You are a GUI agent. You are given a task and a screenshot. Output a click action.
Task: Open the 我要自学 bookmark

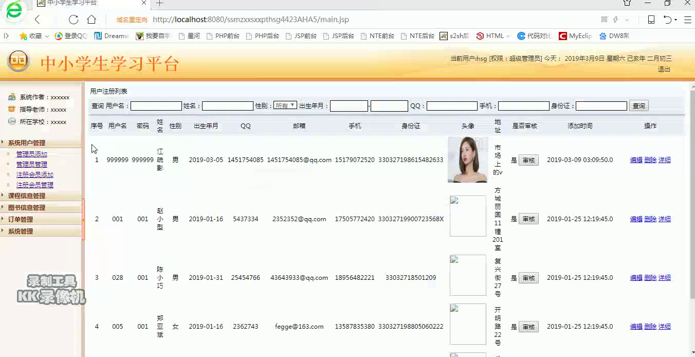[x=153, y=36]
